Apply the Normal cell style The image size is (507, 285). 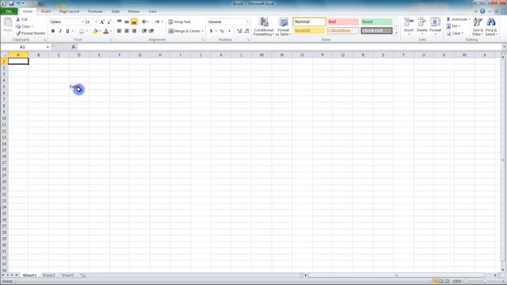(x=310, y=21)
